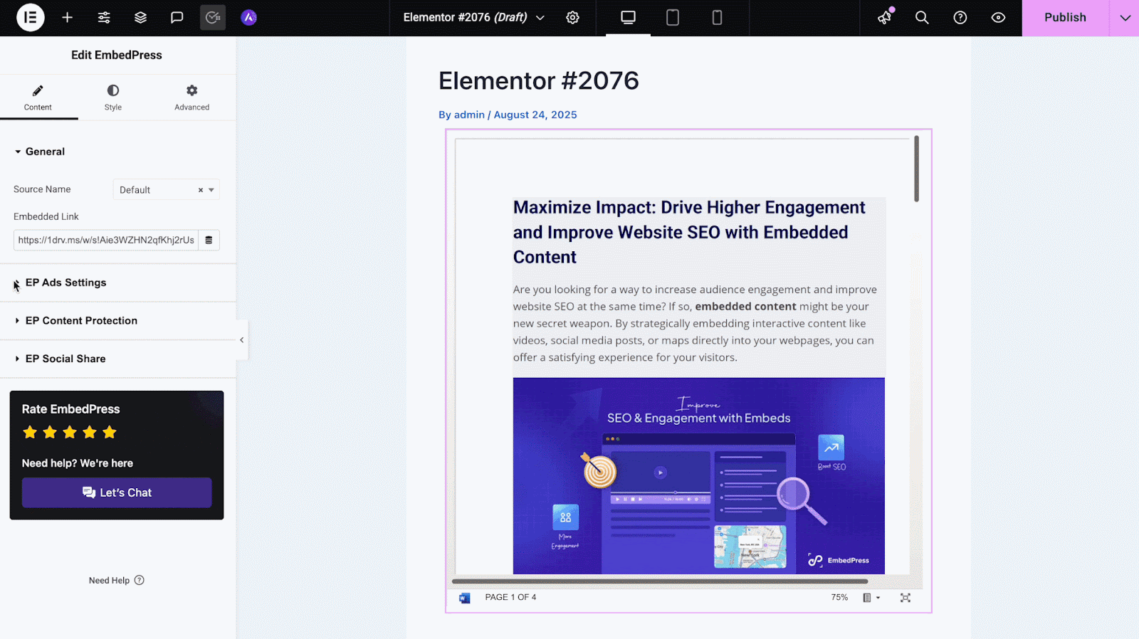
Task: Open the Need Help link
Action: point(116,580)
